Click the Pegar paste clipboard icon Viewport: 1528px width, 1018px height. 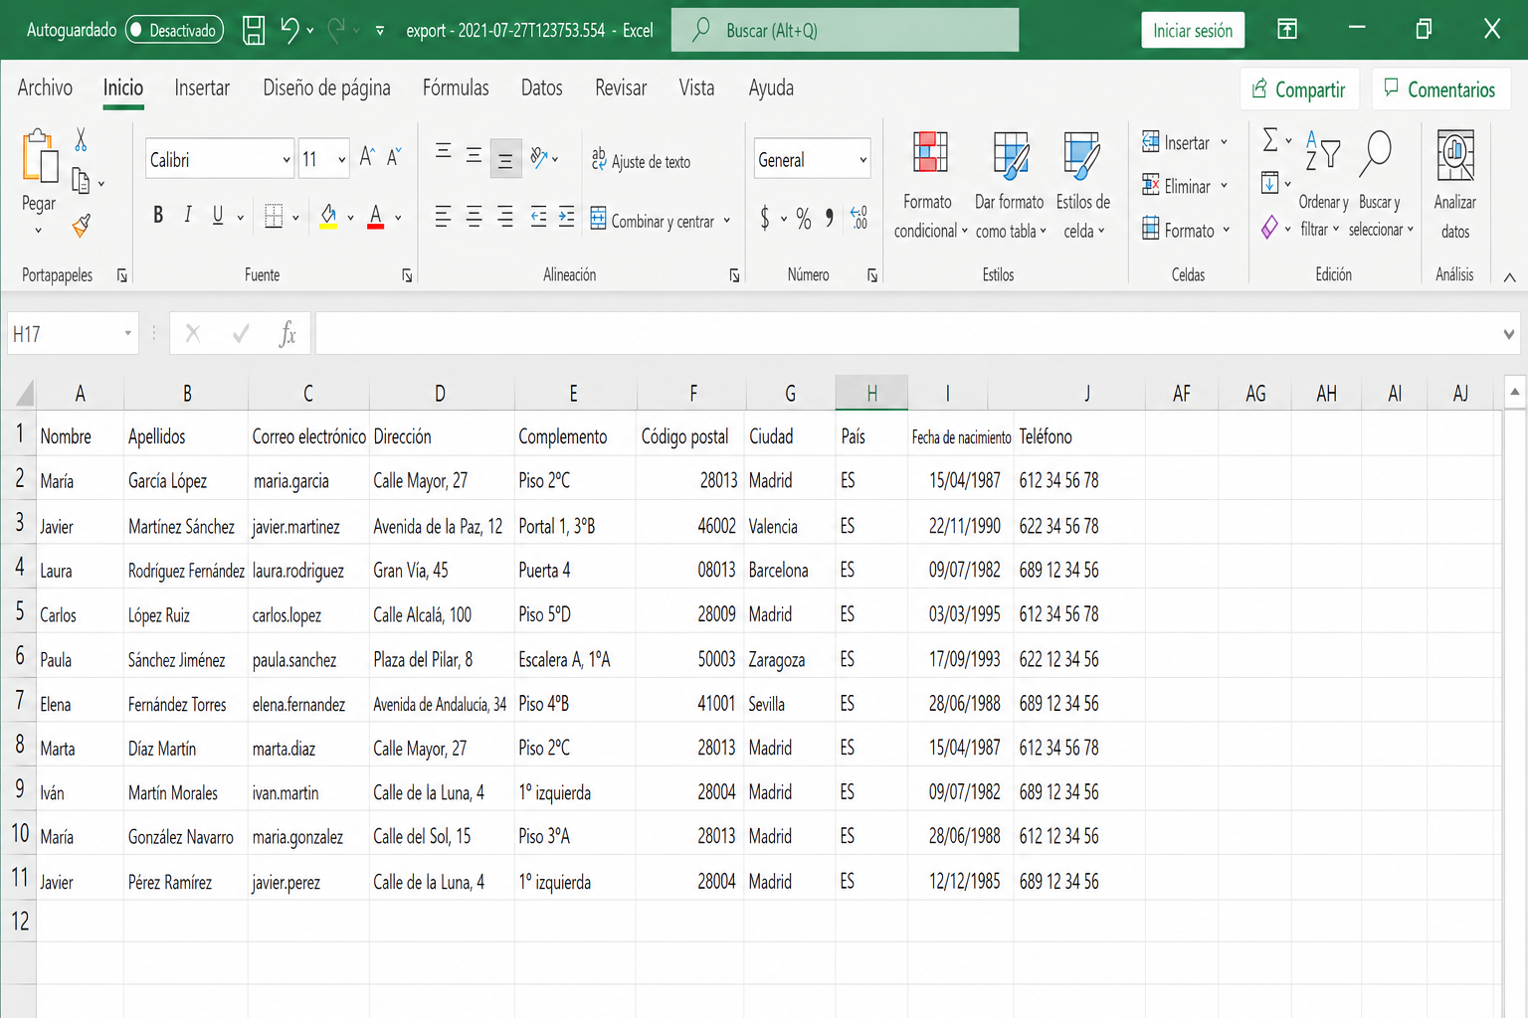click(39, 156)
